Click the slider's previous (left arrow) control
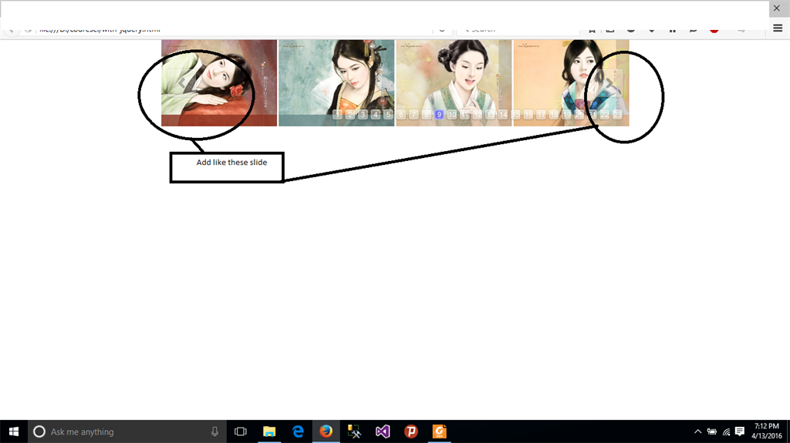This screenshot has width=790, height=443. [181, 83]
